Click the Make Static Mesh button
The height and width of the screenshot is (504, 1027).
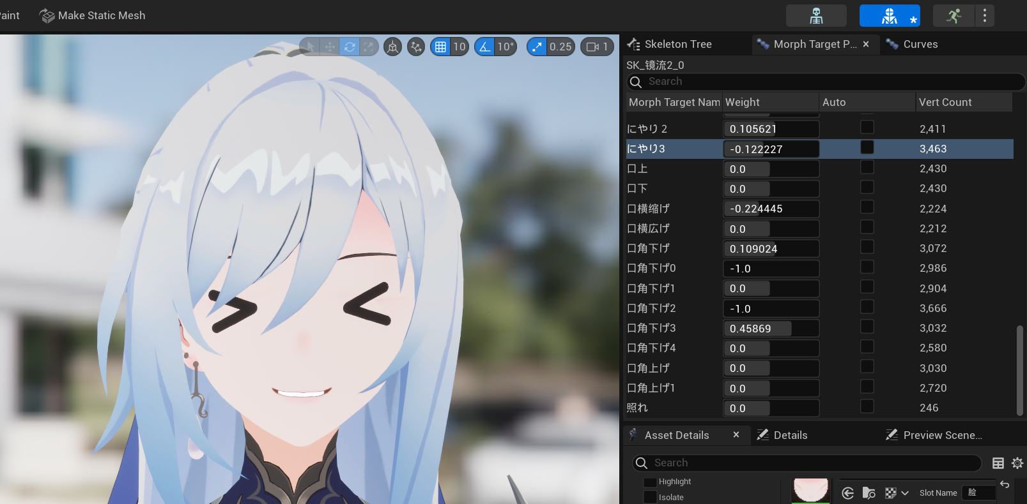point(93,15)
